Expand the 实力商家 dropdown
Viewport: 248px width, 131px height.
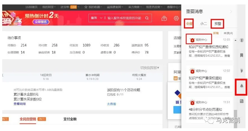[x=141, y=7]
